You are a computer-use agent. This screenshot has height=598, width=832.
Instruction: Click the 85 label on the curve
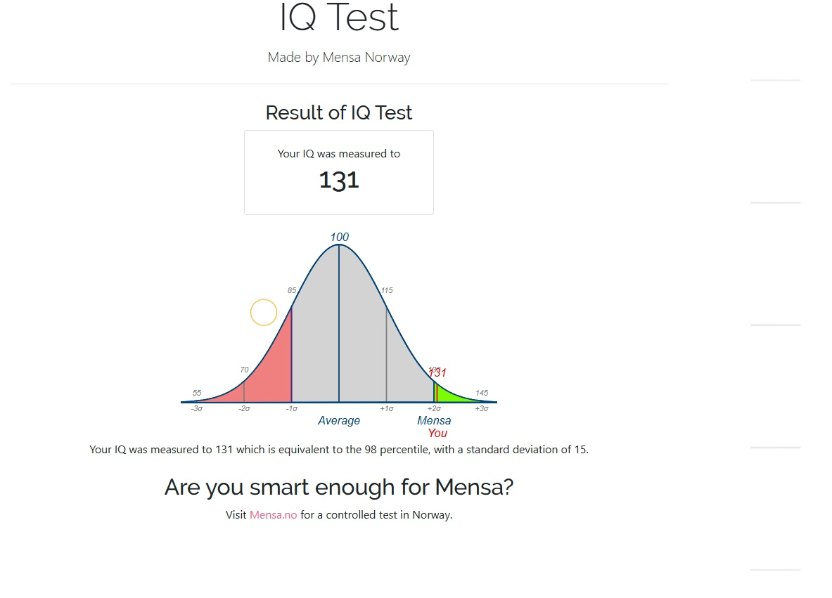point(292,290)
